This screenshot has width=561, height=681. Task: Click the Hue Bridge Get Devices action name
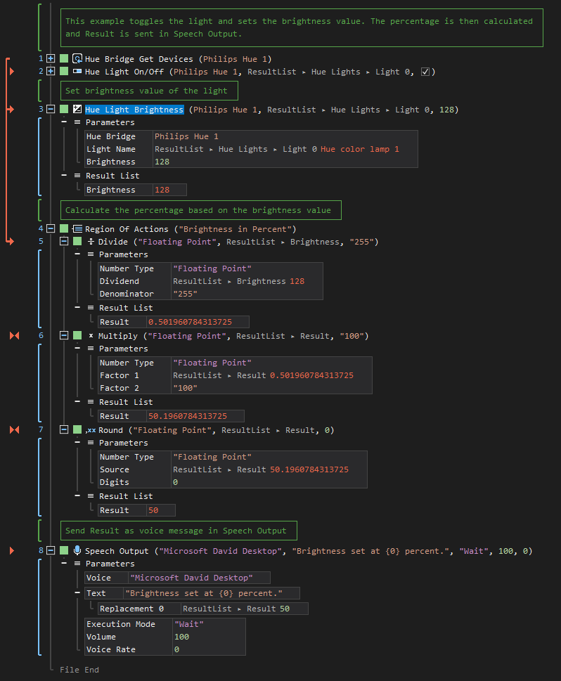tap(139, 59)
